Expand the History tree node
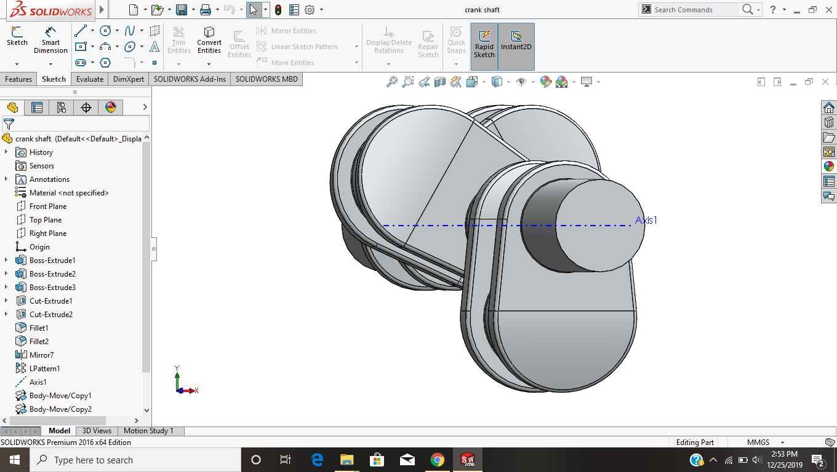Screen dimensions: 837x472 coord(6,152)
